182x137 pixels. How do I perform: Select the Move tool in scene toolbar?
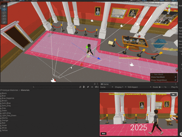[4, 9]
